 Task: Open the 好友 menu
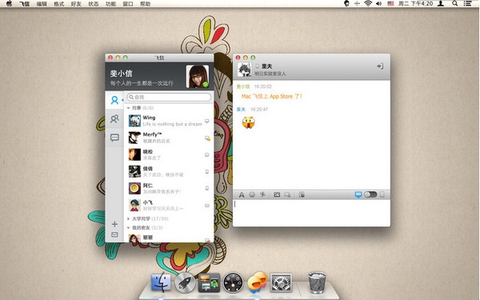[76, 4]
